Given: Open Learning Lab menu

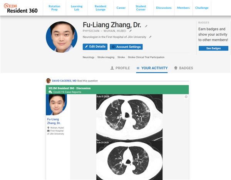Looking at the screenshot, I should (x=77, y=8).
